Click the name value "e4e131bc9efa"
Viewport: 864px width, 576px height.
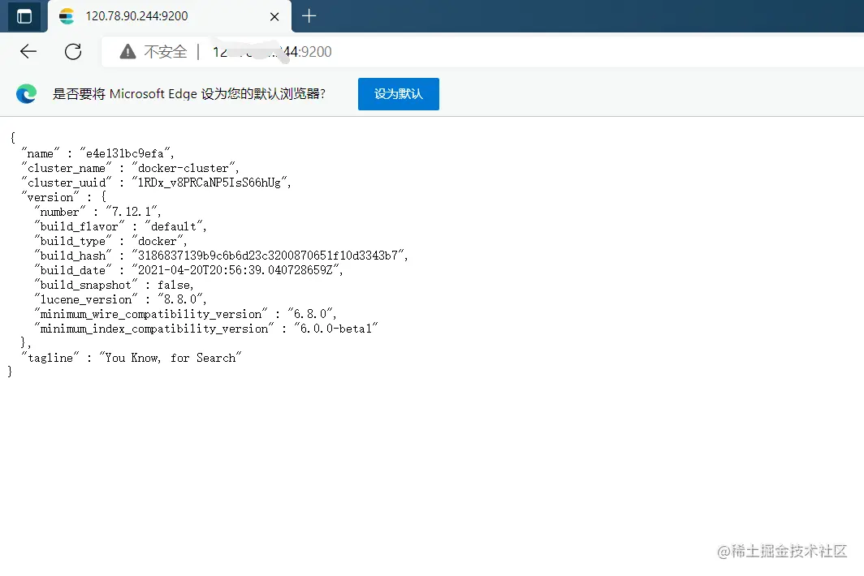point(125,153)
